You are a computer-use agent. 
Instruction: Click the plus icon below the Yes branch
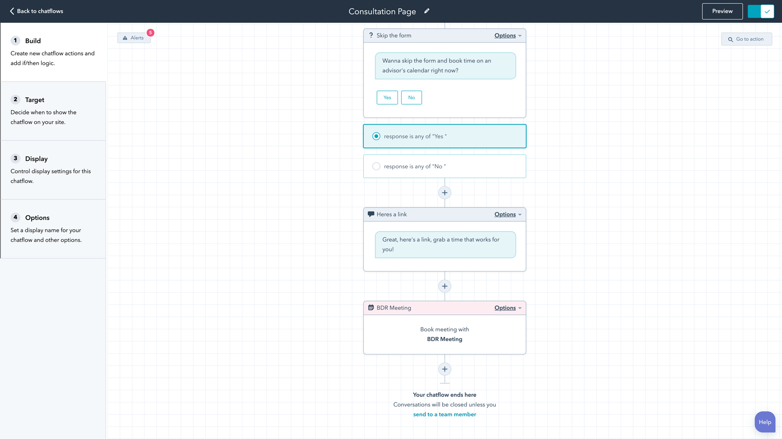[444, 192]
